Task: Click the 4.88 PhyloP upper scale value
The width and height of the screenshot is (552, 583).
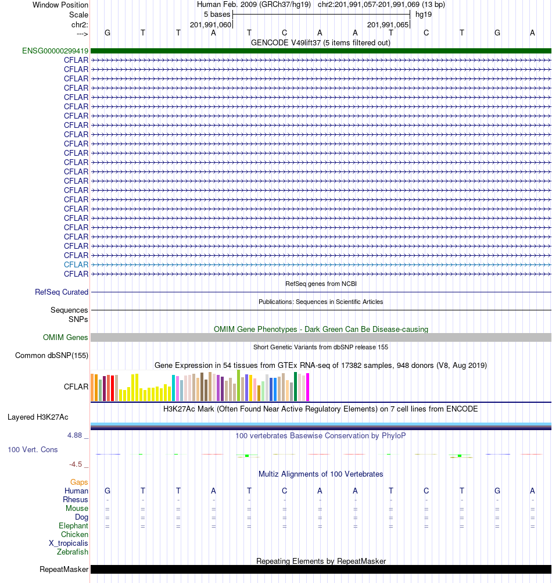Action: click(74, 435)
